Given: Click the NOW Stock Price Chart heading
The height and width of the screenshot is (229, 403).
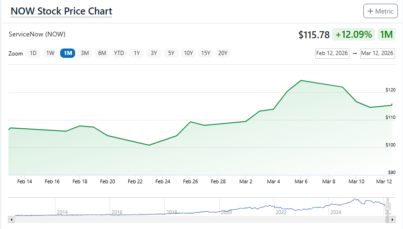Looking at the screenshot, I should tap(62, 11).
